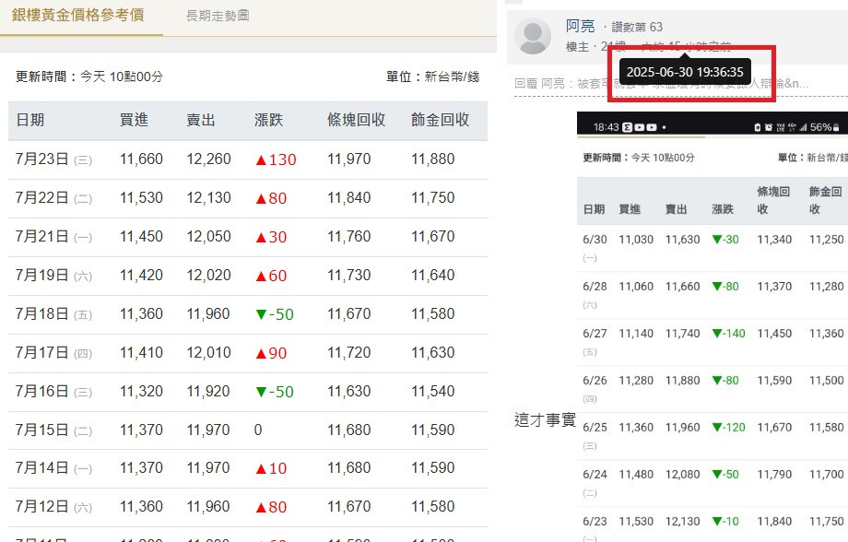
Task: Click the red ▲60 change on 7月19日
Action: (x=271, y=276)
